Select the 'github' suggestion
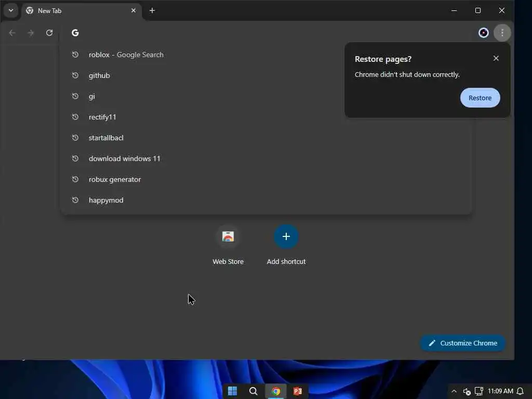 pos(266,75)
